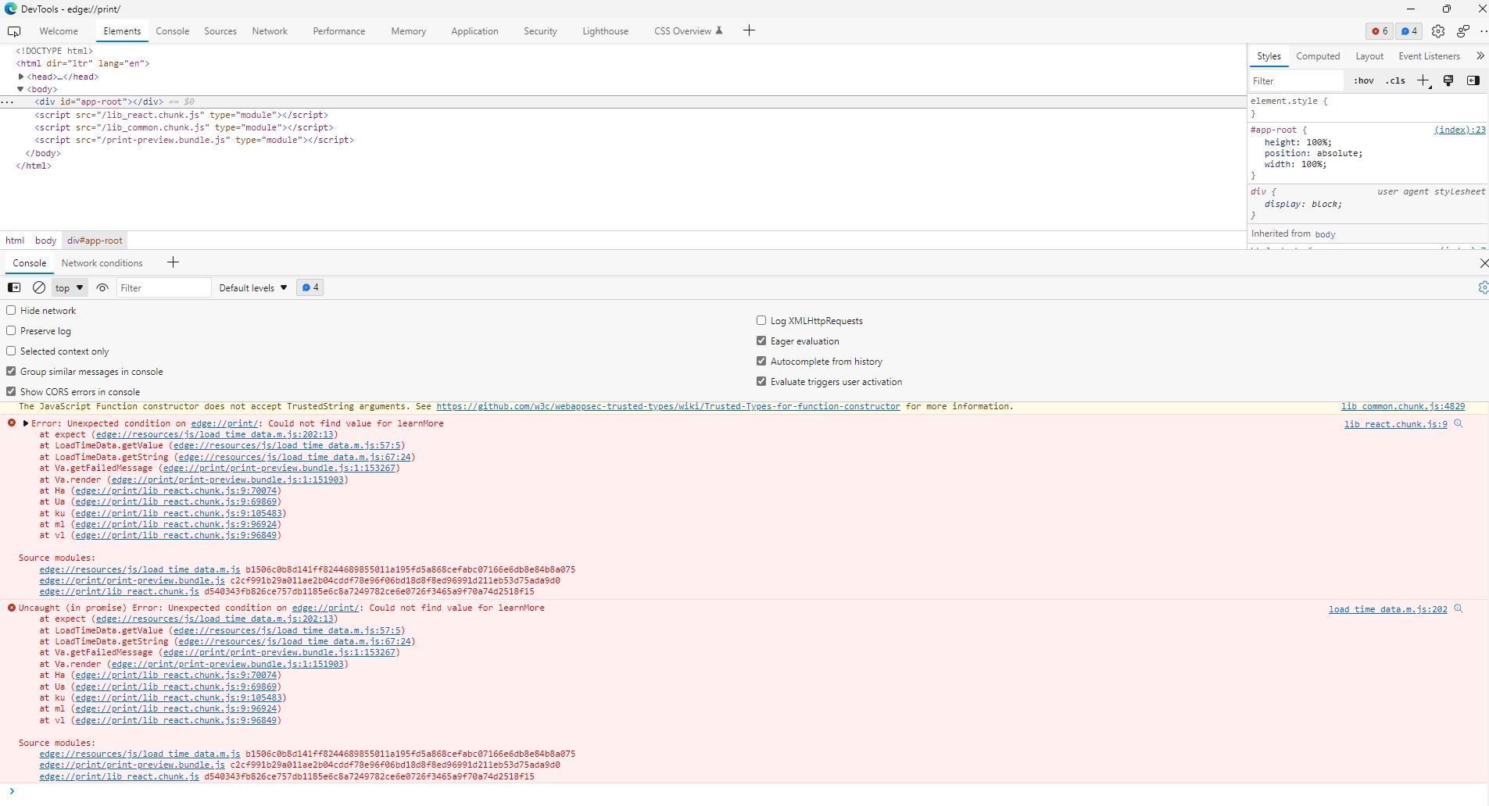Click the feedback/send icon in toolbar
This screenshot has height=806, width=1489.
1462,31
